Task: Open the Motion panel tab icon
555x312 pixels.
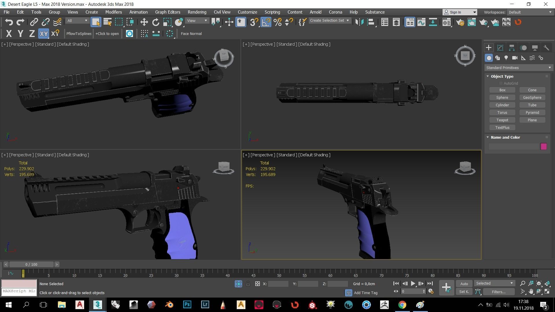Action: point(523,48)
